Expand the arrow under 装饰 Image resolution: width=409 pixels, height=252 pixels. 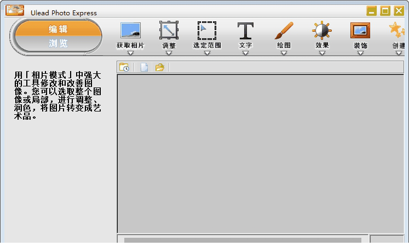click(360, 53)
